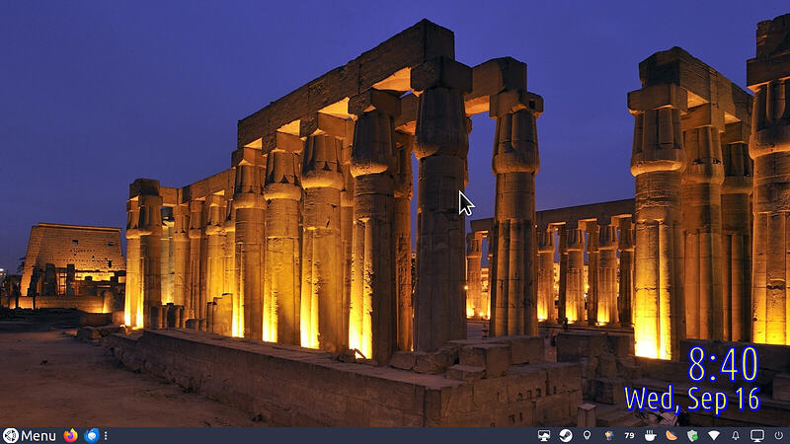Open the Steam tray icon
Screen dimensions: 790x444
pos(566,435)
